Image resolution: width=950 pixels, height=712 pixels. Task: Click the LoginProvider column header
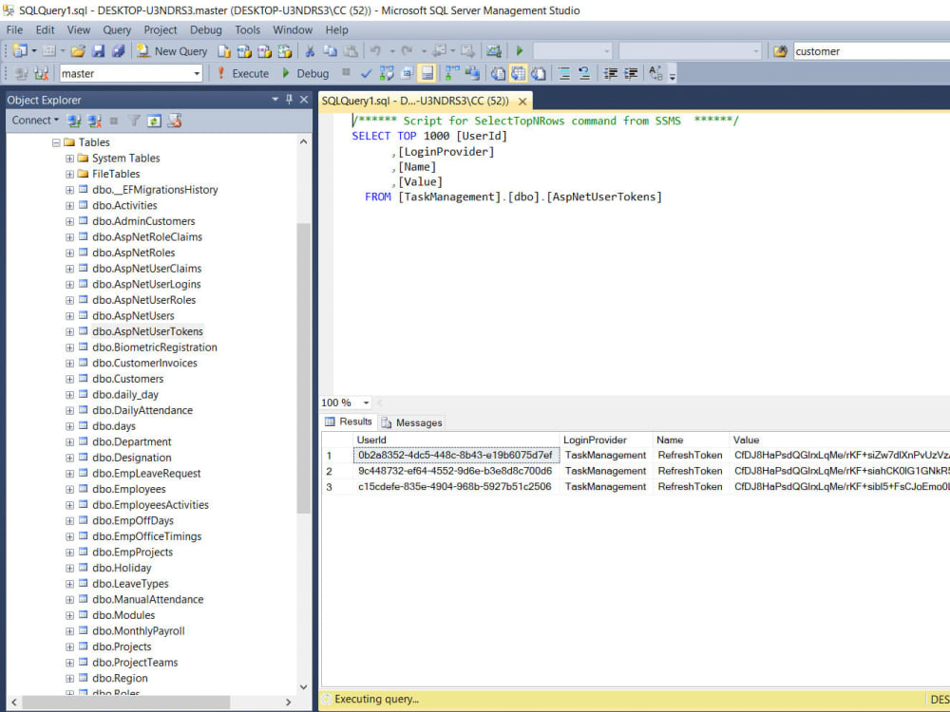606,440
